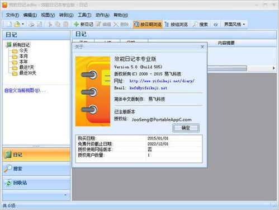
Task: Click horizontal scrollbar right arrow
Action: coord(273,68)
